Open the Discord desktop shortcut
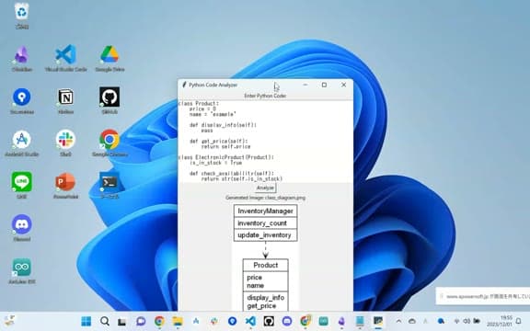The width and height of the screenshot is (530, 331). pyautogui.click(x=22, y=228)
